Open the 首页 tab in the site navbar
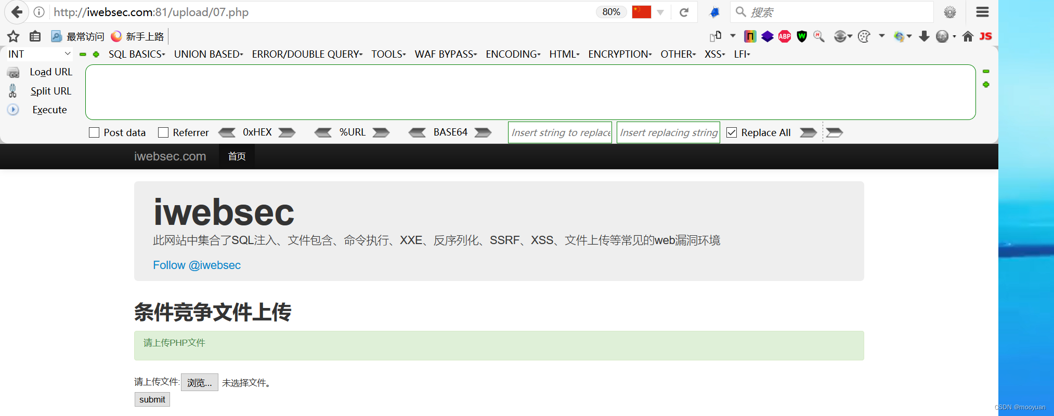 (x=237, y=156)
